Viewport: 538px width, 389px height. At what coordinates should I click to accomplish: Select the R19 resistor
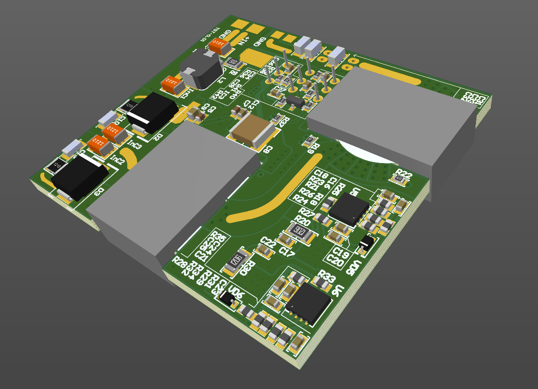coord(310,141)
